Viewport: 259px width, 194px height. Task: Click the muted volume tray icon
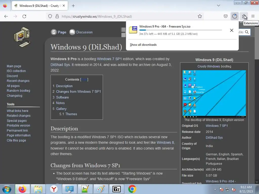[233, 189]
